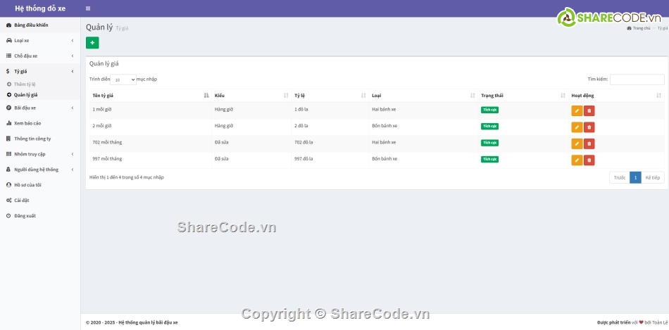Click the "Tích cực" badge in the "1 mỗi giờ" row
The height and width of the screenshot is (330, 669).
pos(490,110)
